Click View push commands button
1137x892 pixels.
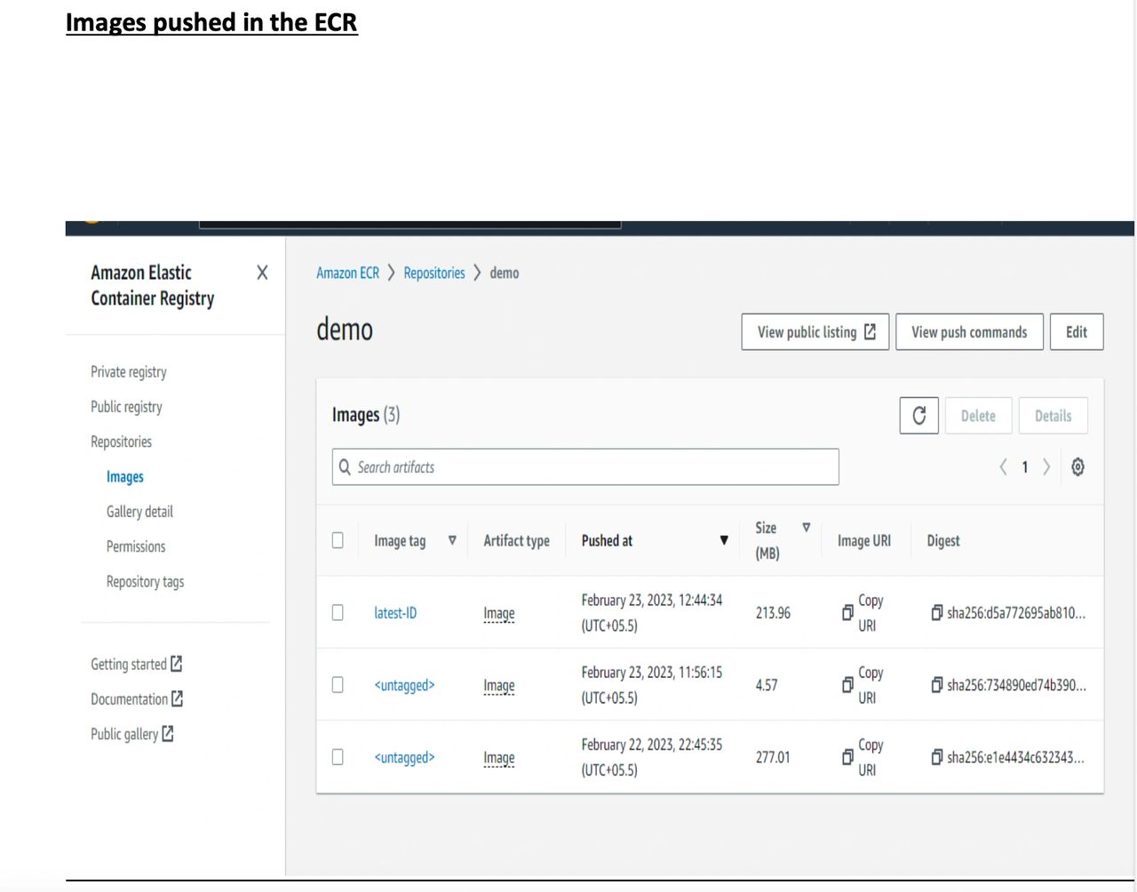pyautogui.click(x=969, y=332)
